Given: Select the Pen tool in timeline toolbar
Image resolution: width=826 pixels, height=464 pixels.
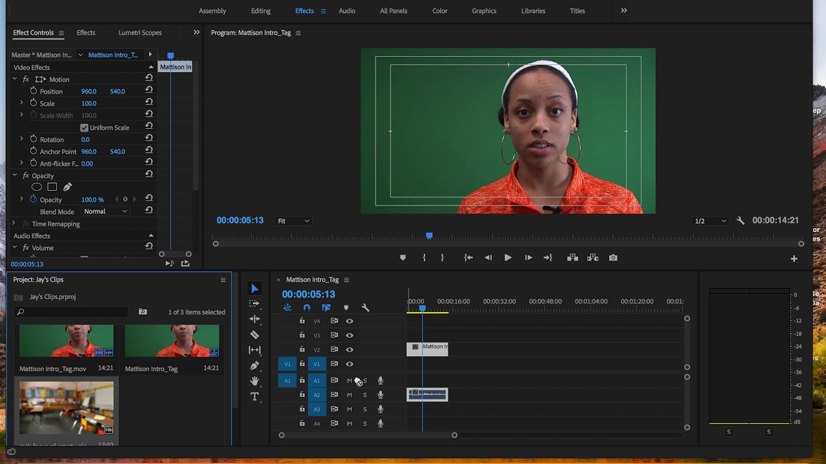Looking at the screenshot, I should coord(254,365).
